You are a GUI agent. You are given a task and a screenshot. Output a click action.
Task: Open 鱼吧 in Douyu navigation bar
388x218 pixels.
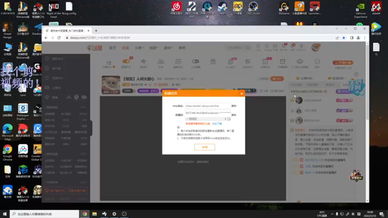[182, 47]
